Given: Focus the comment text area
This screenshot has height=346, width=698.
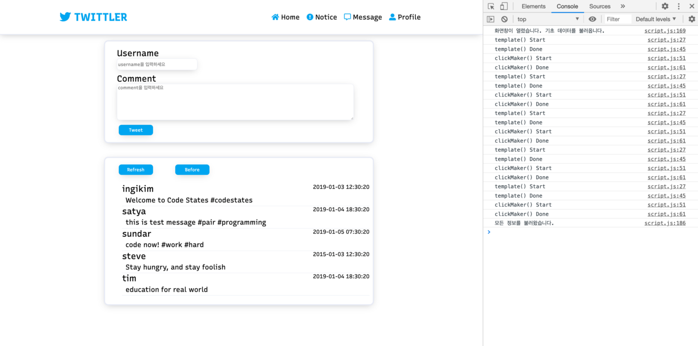Looking at the screenshot, I should pos(235,102).
